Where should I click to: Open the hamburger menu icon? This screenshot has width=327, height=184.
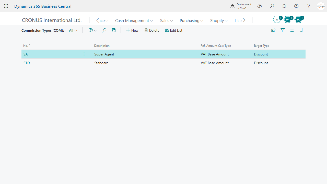[x=263, y=20]
